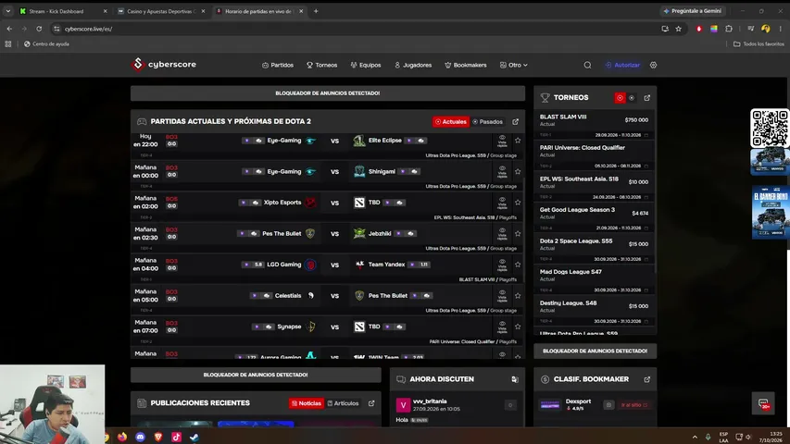790x444 pixels.
Task: Click the address bar URL field
Action: [x=353, y=29]
